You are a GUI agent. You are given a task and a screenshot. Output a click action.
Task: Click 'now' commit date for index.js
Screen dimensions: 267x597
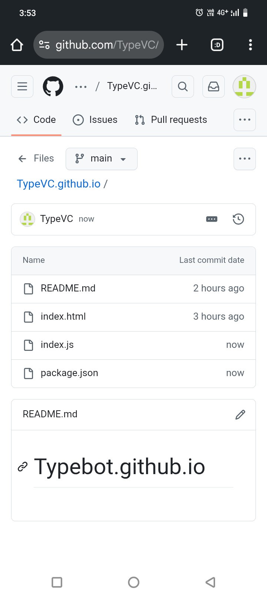tap(235, 345)
